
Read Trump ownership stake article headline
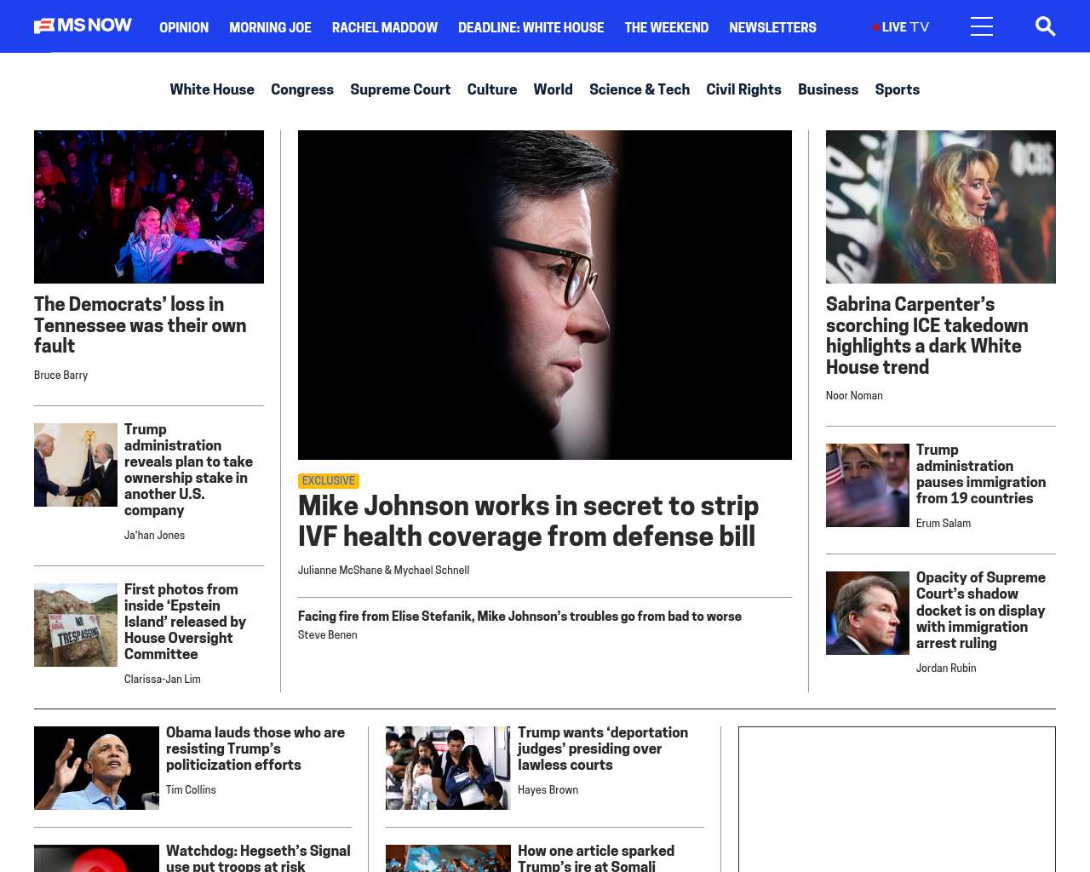[189, 470]
